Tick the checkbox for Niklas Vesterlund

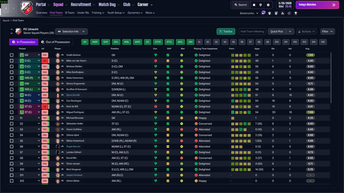(x=12, y=141)
